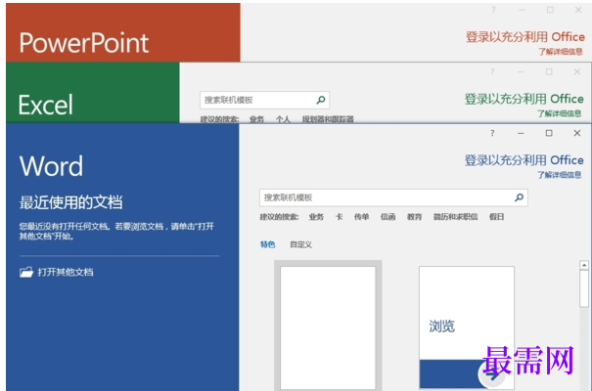Select suggested search 个人 in Excel window
This screenshot has width=592, height=391.
pyautogui.click(x=283, y=119)
